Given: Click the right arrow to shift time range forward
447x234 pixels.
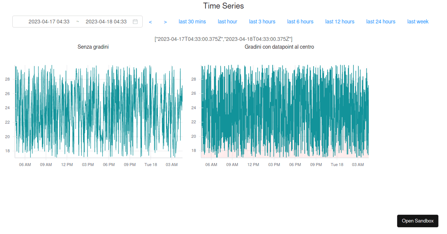Looking at the screenshot, I should 165,22.
